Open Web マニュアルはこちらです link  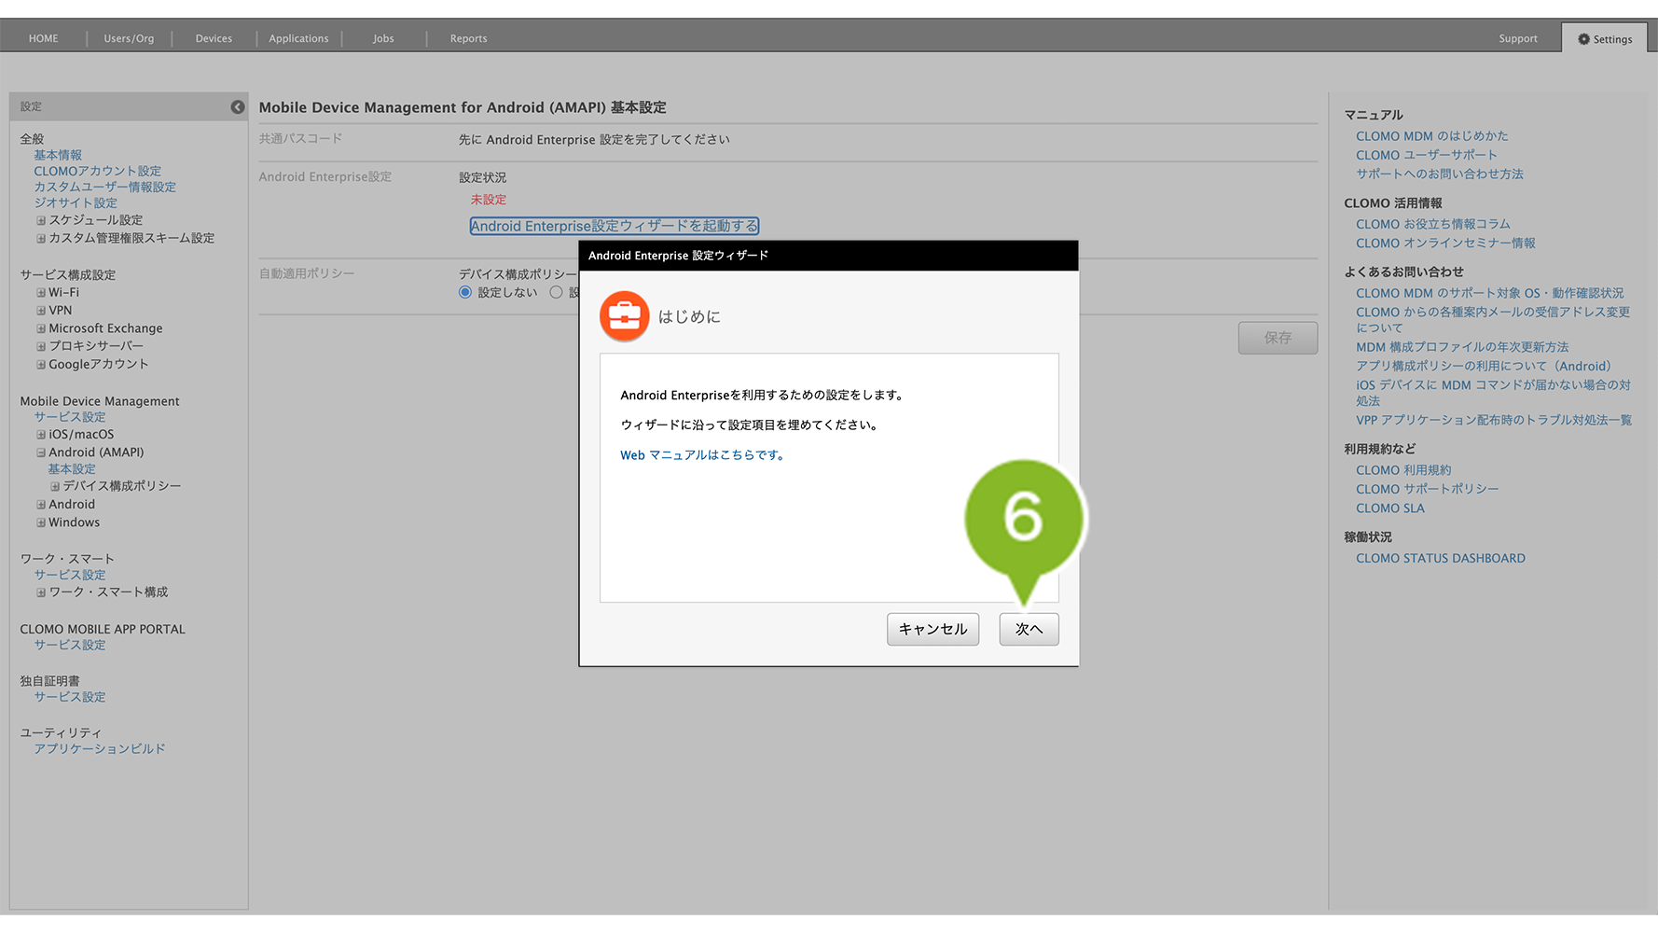[704, 455]
